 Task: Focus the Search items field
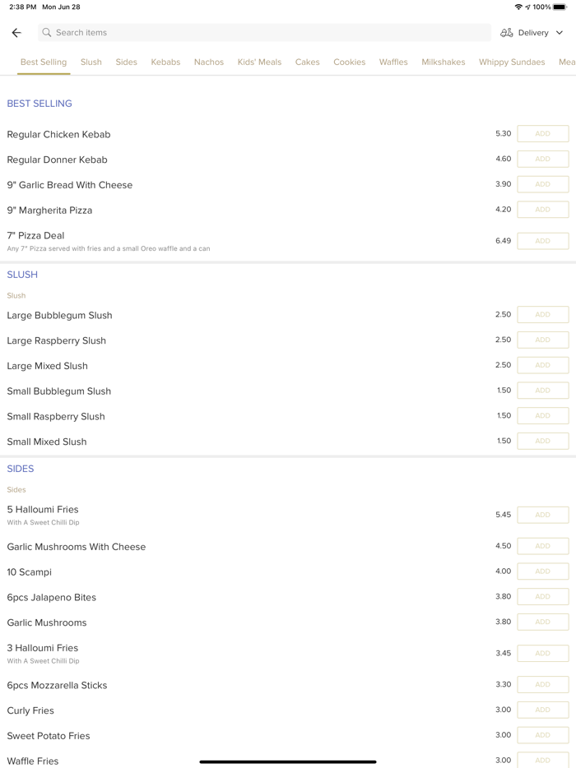[x=263, y=33]
